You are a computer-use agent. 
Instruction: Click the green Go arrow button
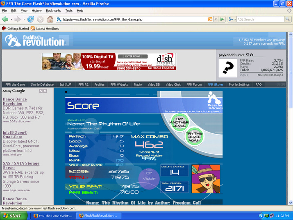pyautogui.click(x=222, y=19)
